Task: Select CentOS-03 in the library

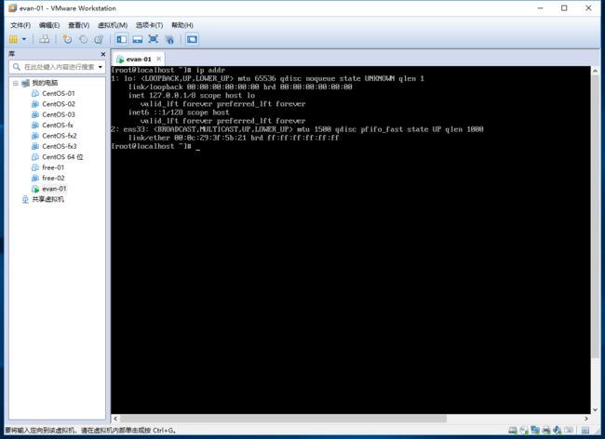Action: 59,114
